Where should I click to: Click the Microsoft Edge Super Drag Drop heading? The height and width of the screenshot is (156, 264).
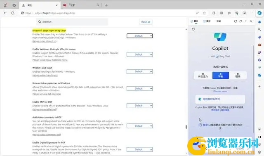click(49, 31)
